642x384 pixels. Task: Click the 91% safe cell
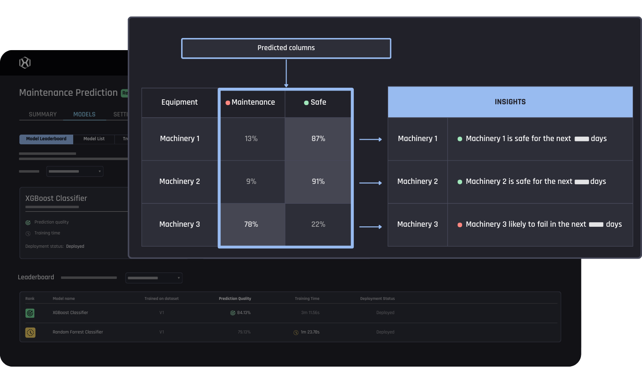[318, 181]
